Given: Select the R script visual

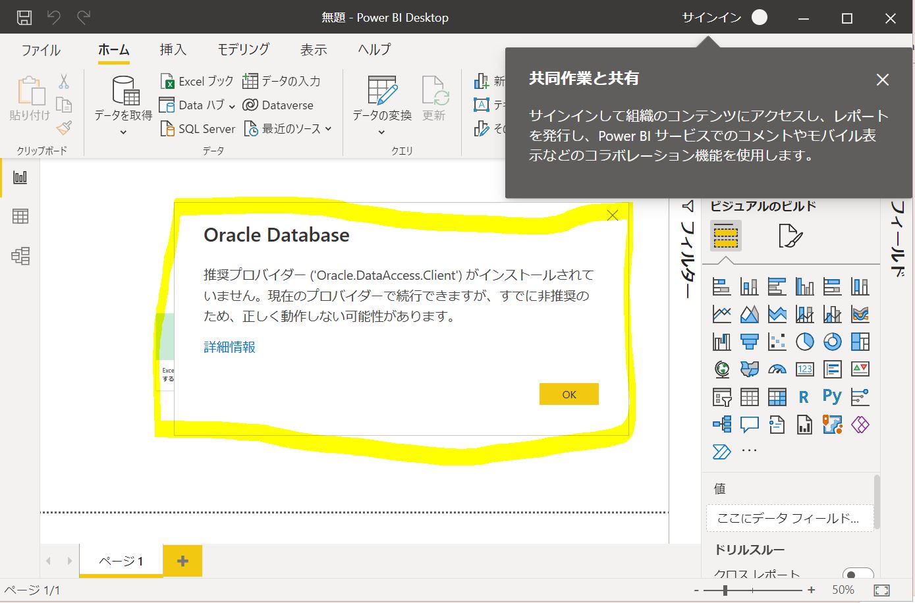Looking at the screenshot, I should click(x=804, y=397).
